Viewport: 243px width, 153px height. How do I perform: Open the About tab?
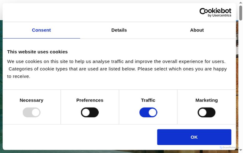[x=197, y=30]
